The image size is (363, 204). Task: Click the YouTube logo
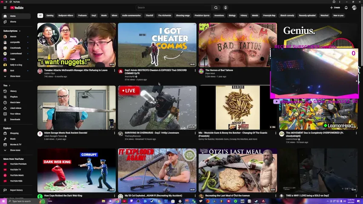click(x=17, y=8)
